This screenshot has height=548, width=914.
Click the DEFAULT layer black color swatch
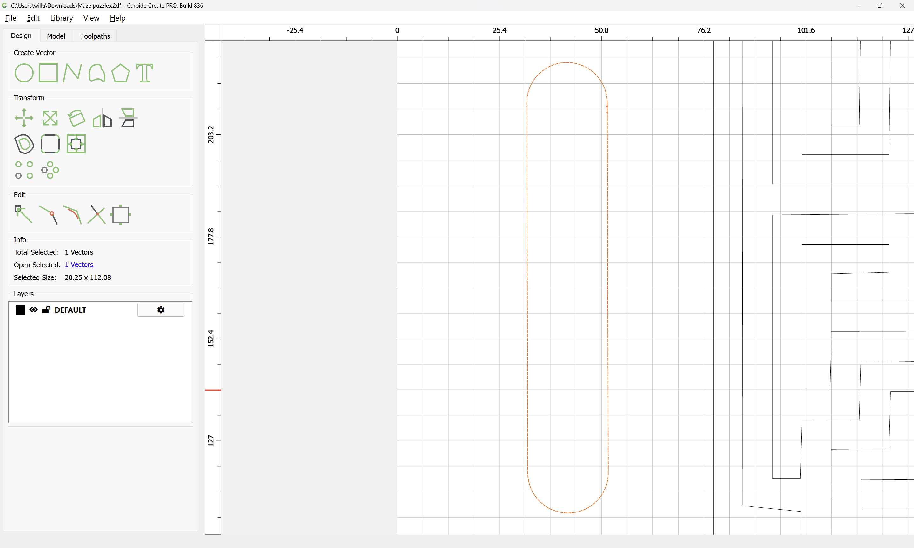tap(20, 310)
